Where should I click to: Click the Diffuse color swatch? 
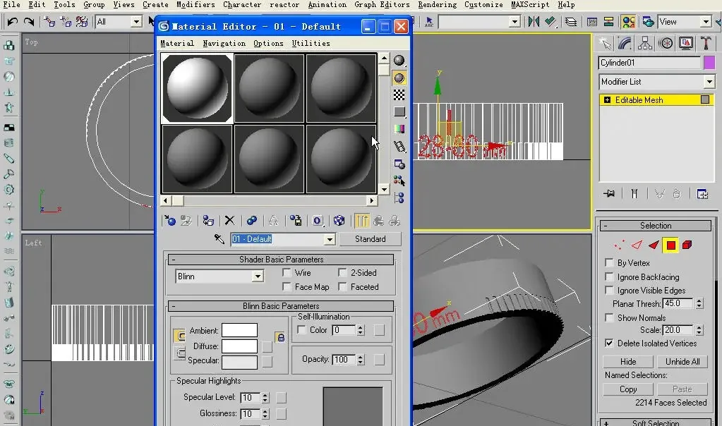tap(239, 346)
